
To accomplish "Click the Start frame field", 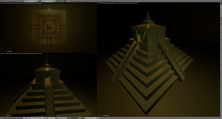I will [x=32, y=118].
